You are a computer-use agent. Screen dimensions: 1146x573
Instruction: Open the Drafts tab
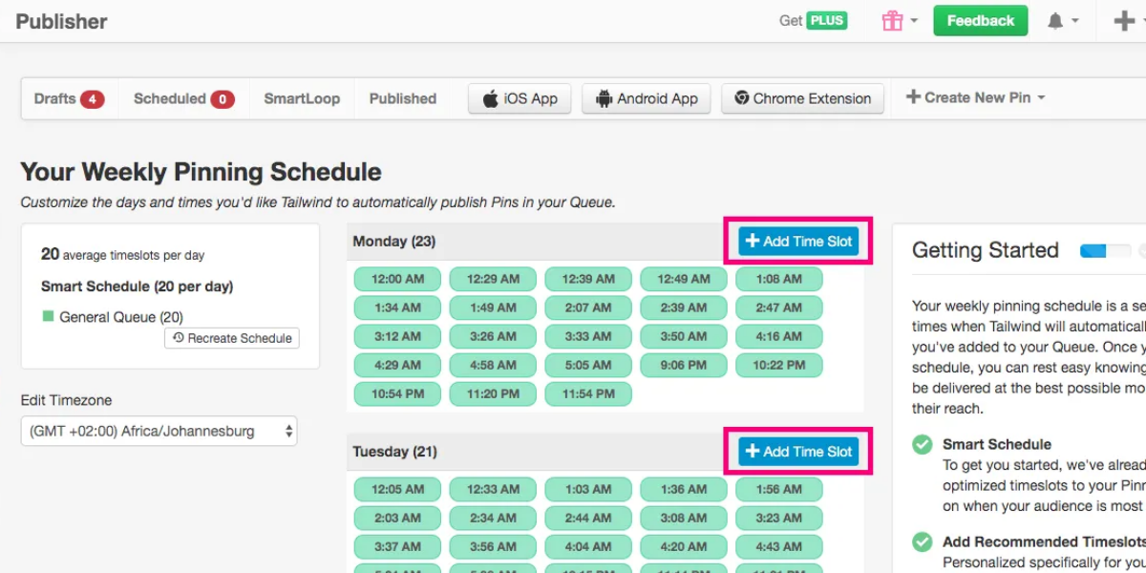click(69, 98)
